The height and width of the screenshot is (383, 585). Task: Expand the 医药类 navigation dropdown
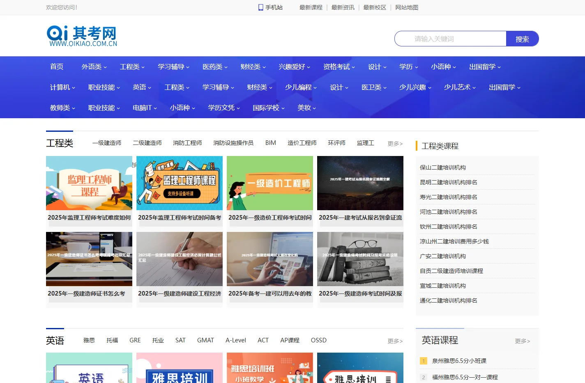coord(215,67)
